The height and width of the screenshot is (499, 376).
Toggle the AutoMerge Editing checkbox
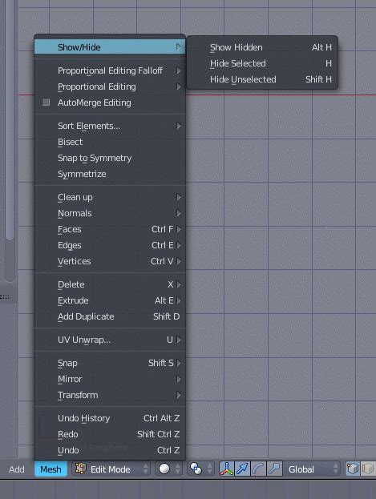[46, 103]
